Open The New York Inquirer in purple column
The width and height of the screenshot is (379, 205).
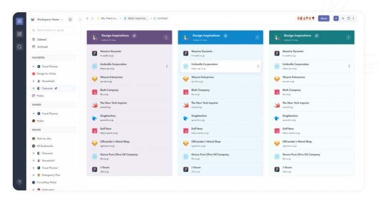click(x=129, y=105)
